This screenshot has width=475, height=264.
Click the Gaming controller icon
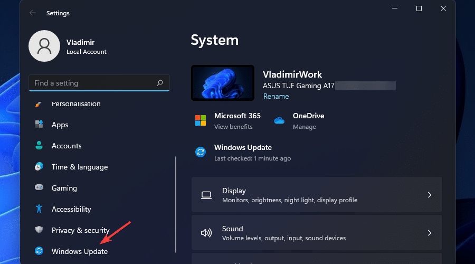[x=39, y=187]
